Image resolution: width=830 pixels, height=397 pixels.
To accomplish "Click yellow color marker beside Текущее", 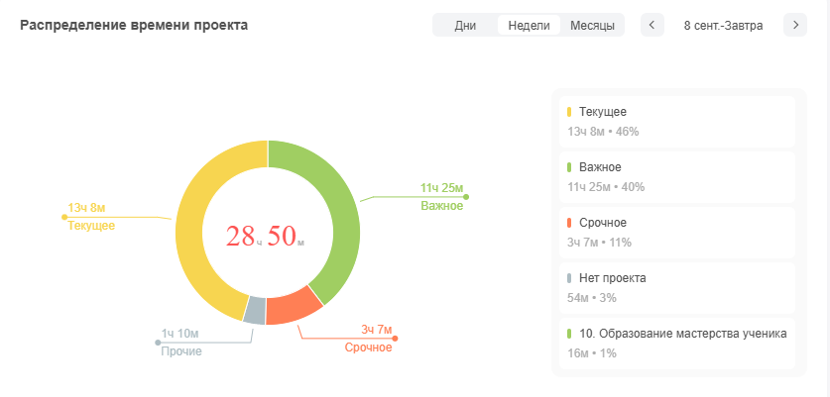I will (x=569, y=112).
